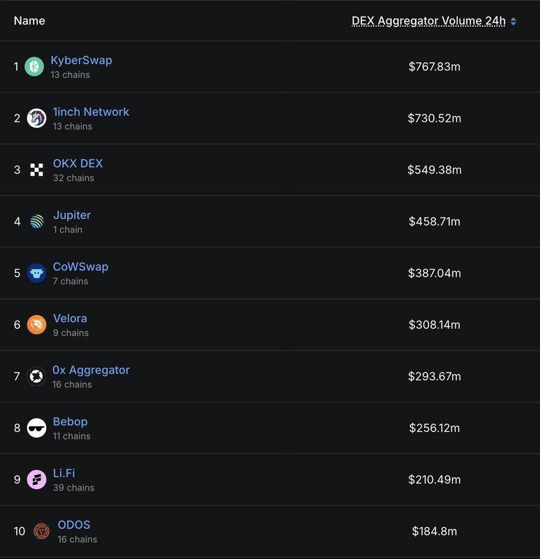The width and height of the screenshot is (540, 559).
Task: Open the 1inch Network link
Action: [x=91, y=112]
